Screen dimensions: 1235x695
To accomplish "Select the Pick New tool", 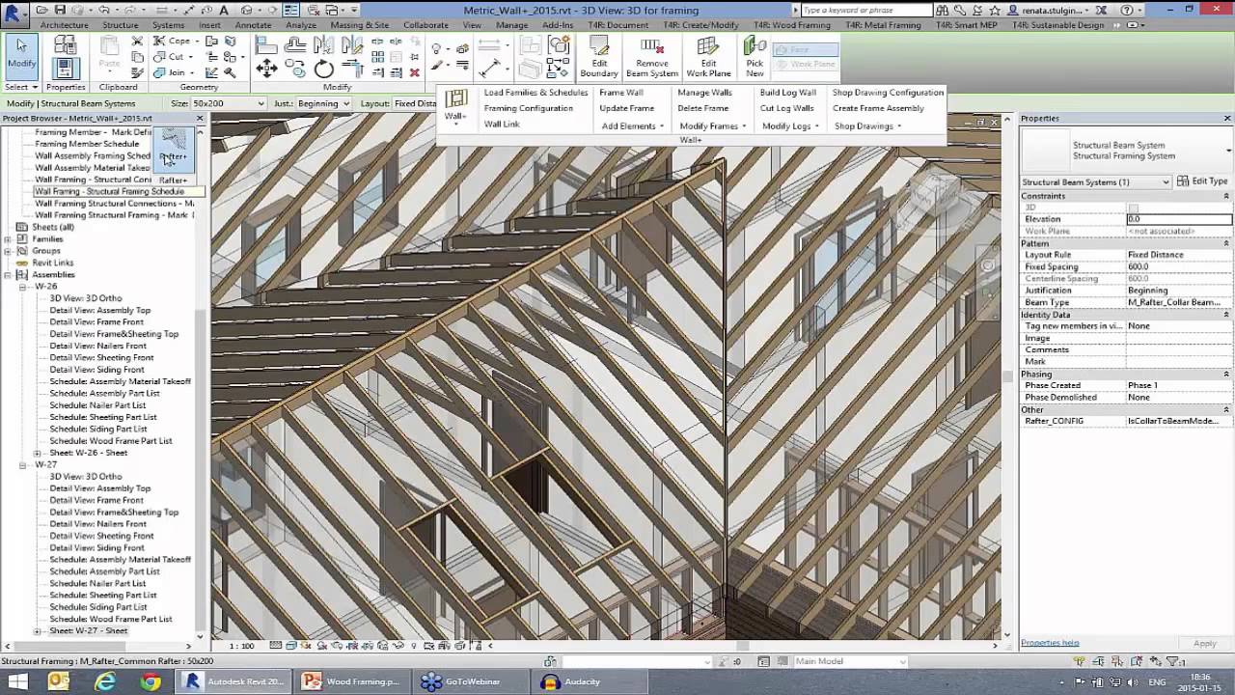I will pyautogui.click(x=755, y=56).
